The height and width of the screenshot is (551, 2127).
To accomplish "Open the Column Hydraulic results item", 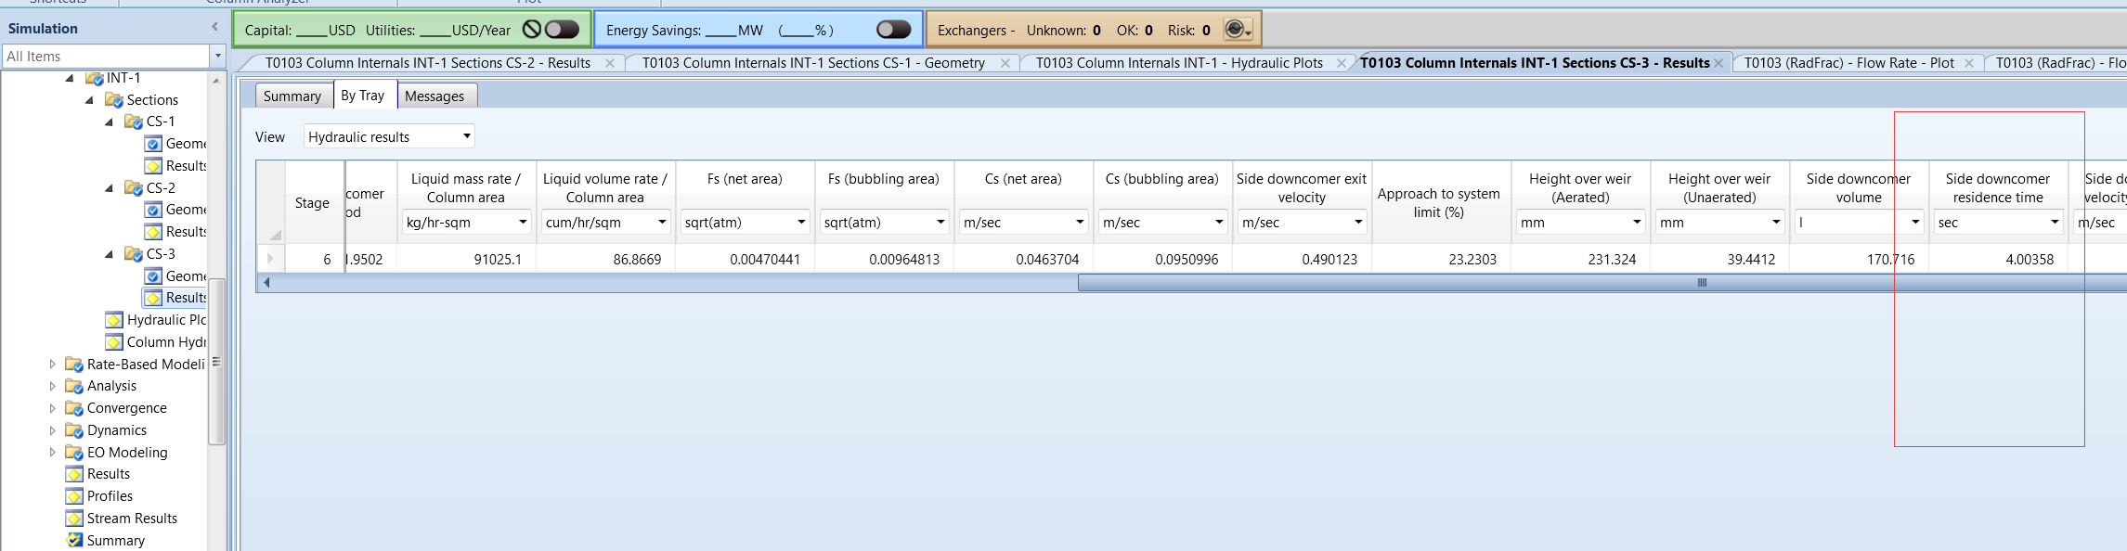I will pyautogui.click(x=156, y=342).
